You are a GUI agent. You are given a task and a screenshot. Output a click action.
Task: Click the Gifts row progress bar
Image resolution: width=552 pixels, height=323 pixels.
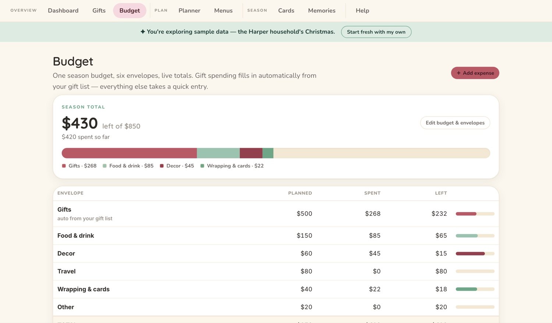pyautogui.click(x=475, y=214)
